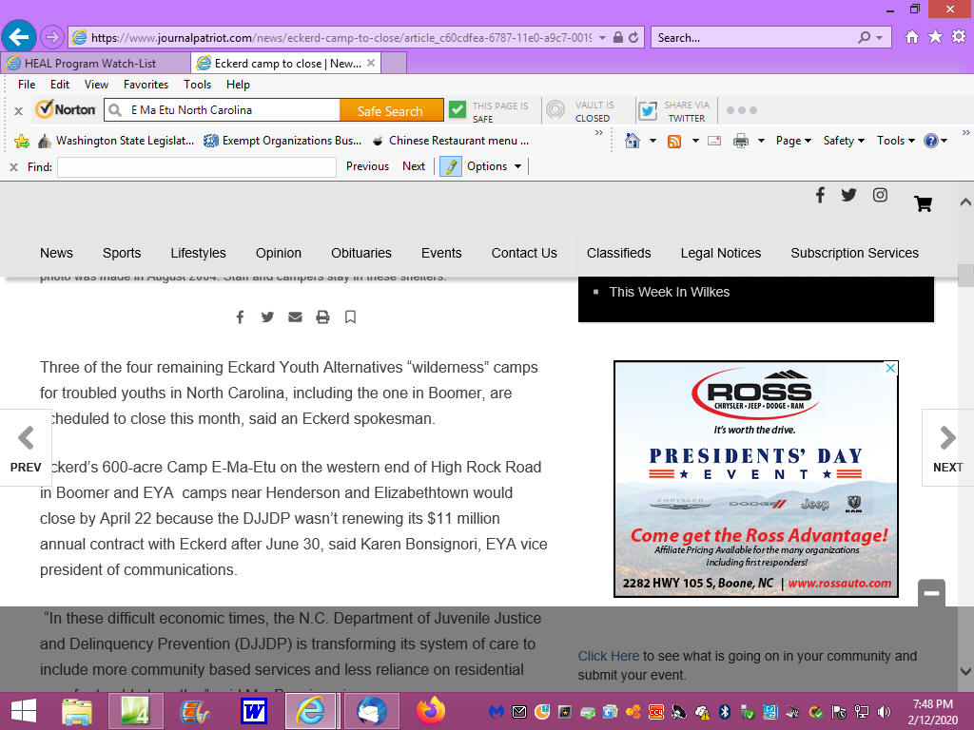Image resolution: width=974 pixels, height=730 pixels.
Task: Open File Explorer from the taskbar
Action: (77, 711)
